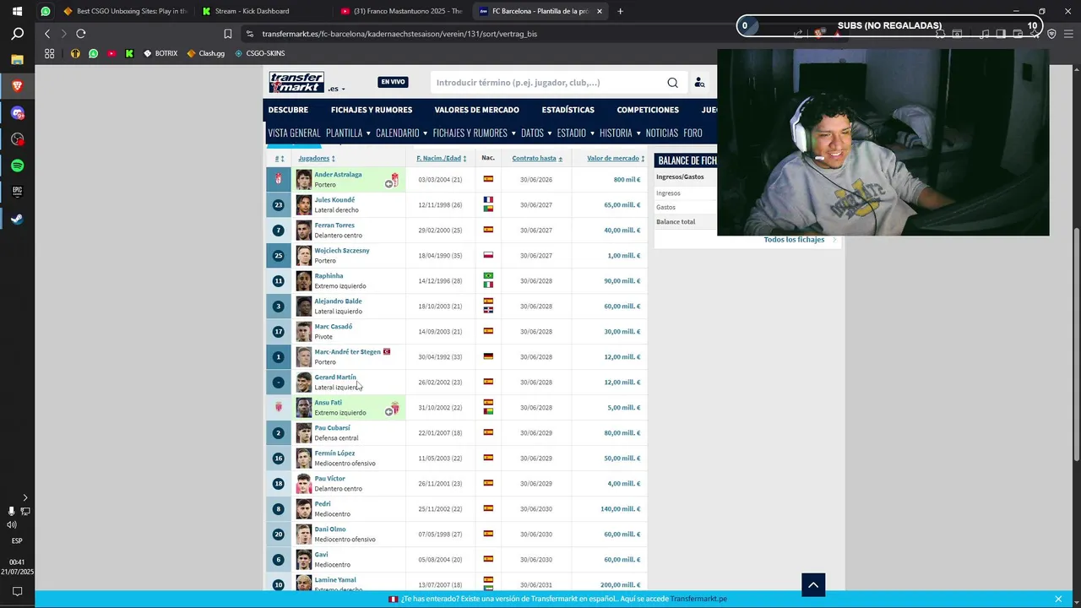This screenshot has width=1081, height=608.
Task: Go back to the previous page
Action: pos(47,34)
